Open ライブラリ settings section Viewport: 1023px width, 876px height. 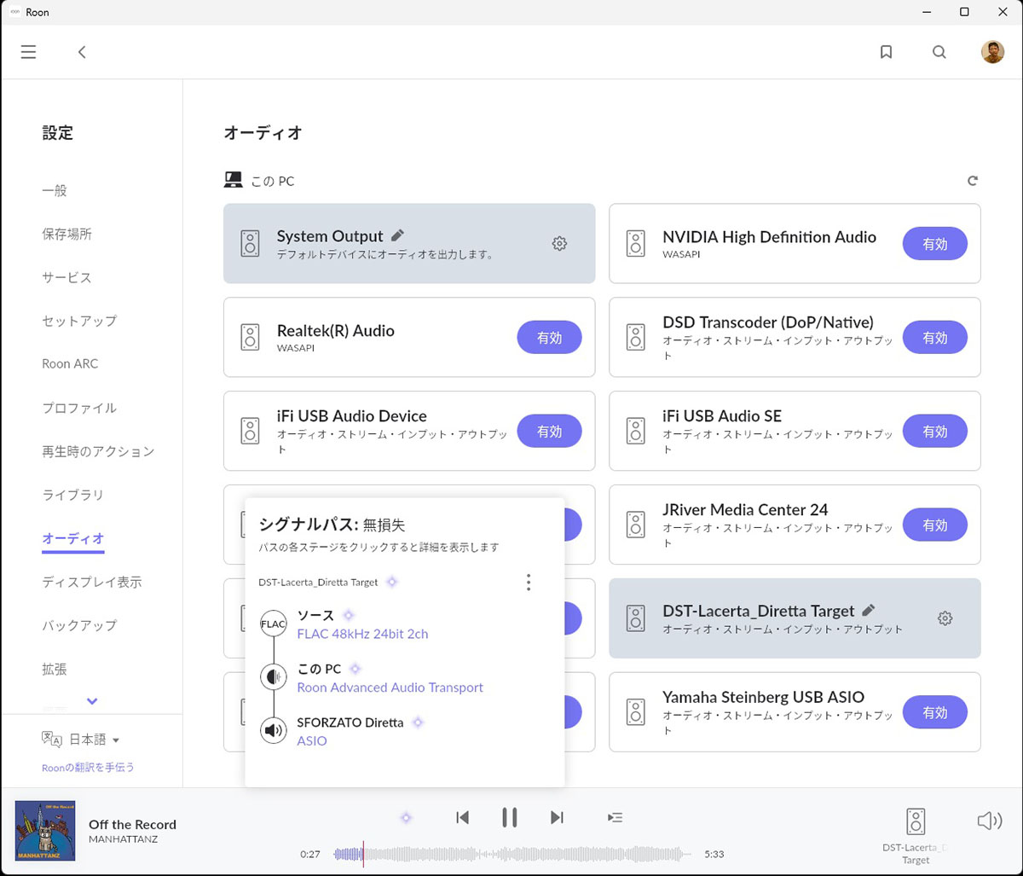click(72, 495)
